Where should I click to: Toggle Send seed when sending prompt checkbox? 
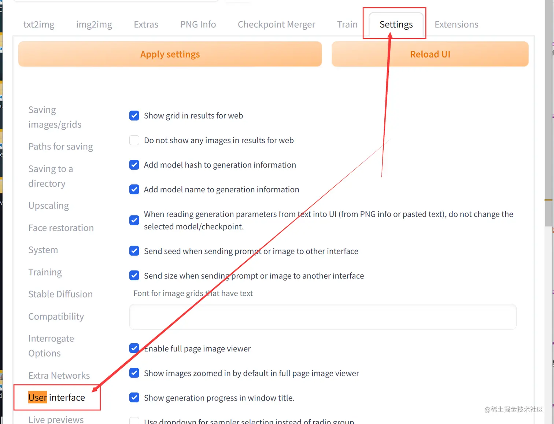click(134, 251)
